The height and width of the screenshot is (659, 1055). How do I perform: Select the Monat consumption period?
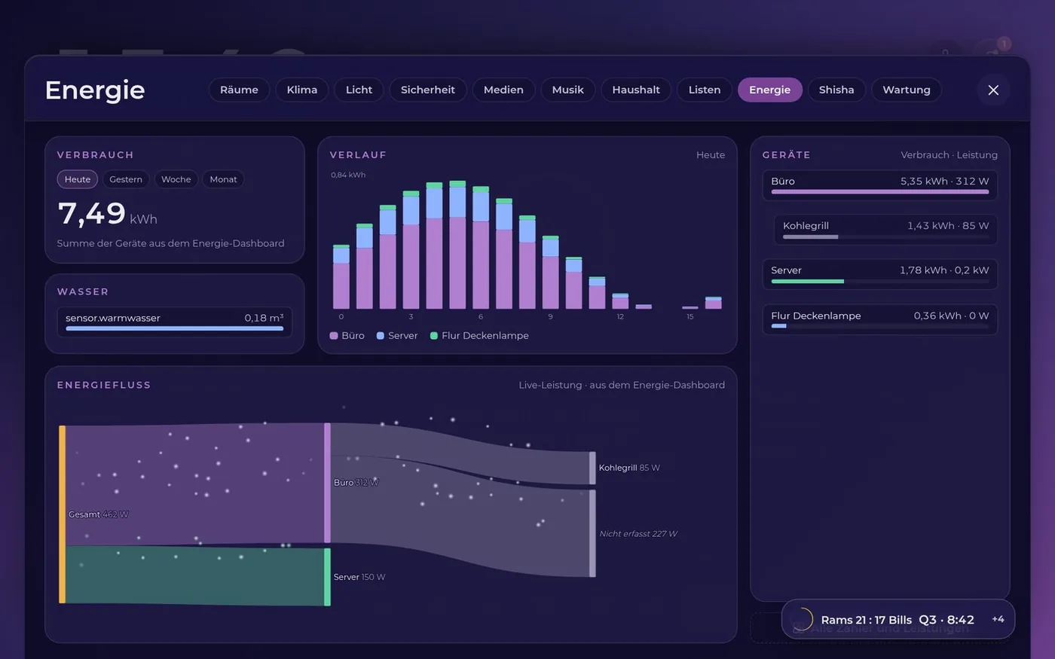coord(223,179)
